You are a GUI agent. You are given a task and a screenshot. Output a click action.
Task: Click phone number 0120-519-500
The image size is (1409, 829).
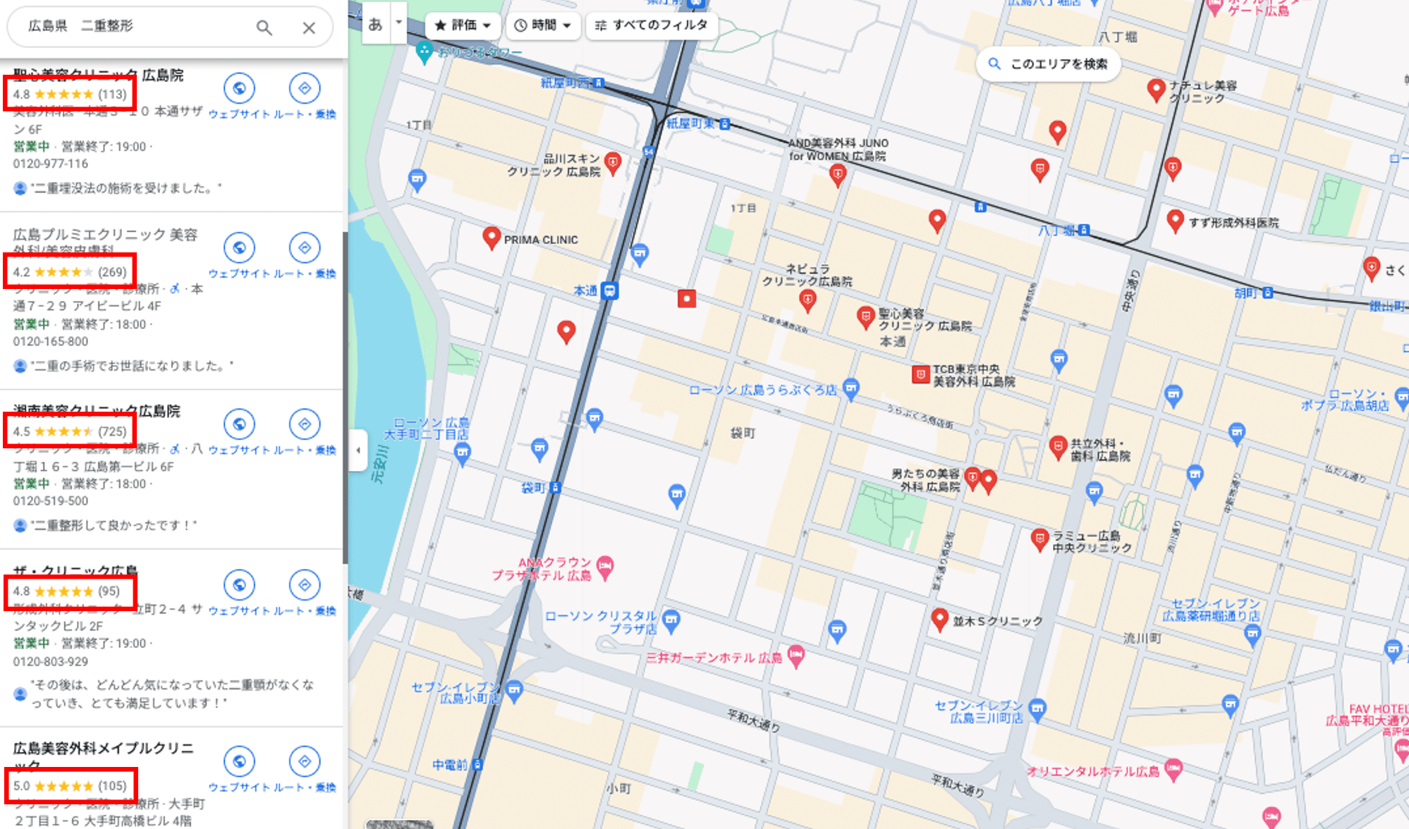51,501
